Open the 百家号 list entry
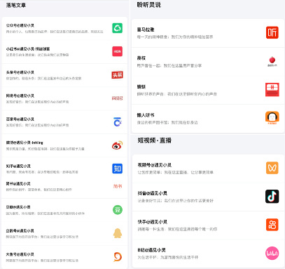Image resolution: width=285 pixels, height=269 pixels. (x=64, y=122)
